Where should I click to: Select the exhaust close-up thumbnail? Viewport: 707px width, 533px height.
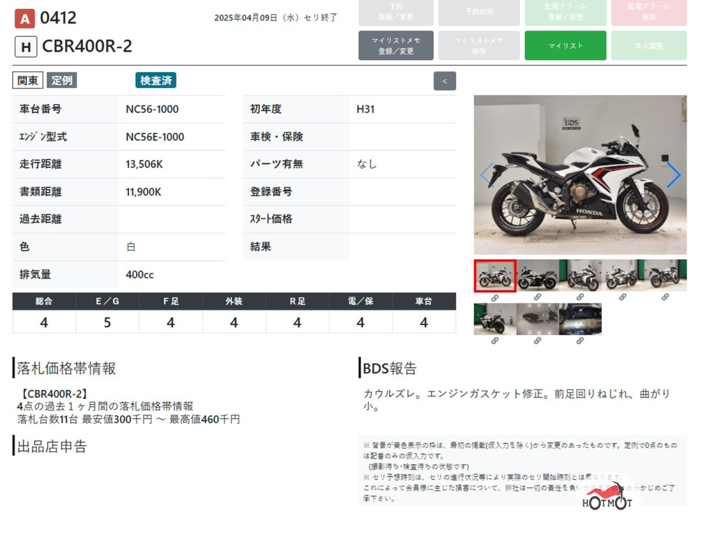point(580,319)
